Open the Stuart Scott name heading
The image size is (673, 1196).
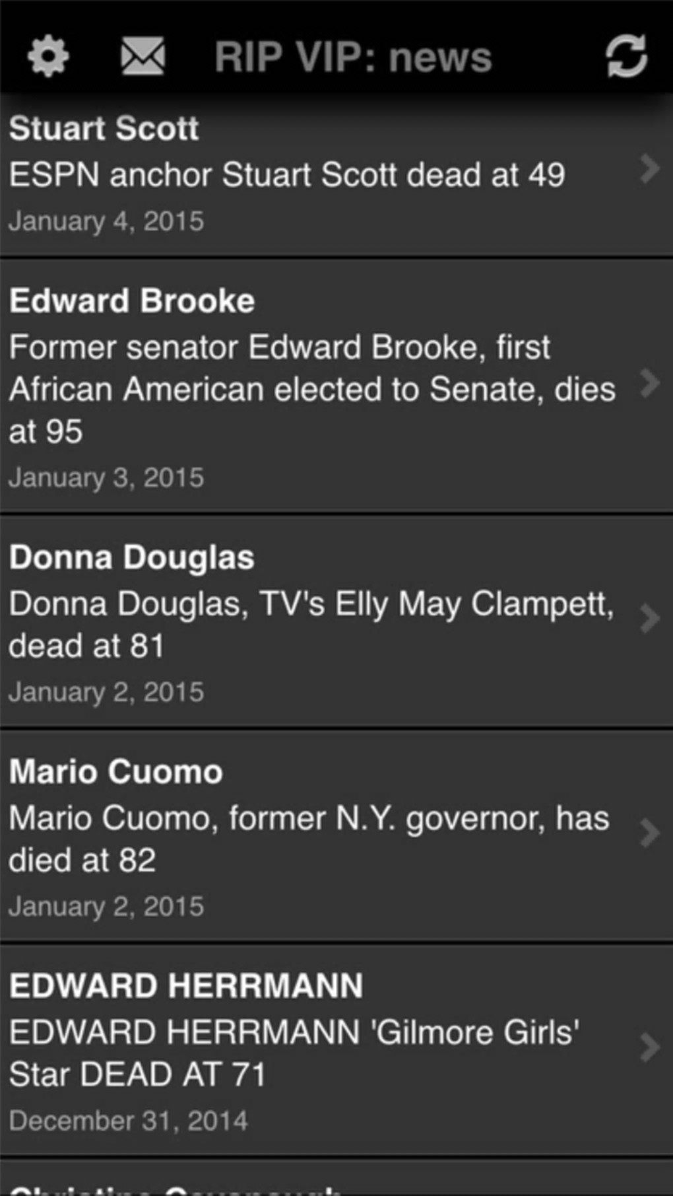(104, 128)
